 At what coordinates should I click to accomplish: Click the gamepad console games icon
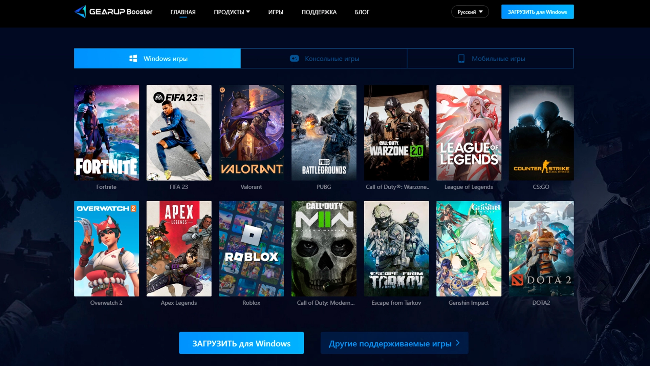pos(294,59)
